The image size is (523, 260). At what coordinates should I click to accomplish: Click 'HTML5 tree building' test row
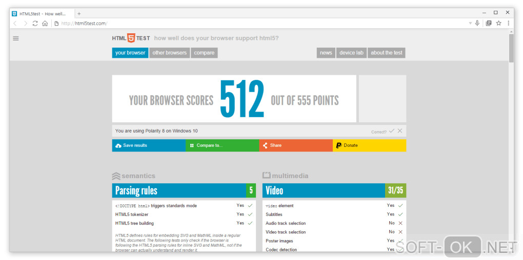184,223
